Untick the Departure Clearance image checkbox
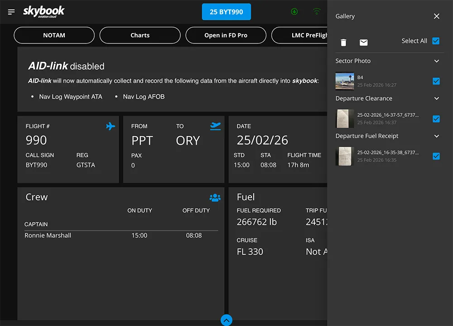 coord(436,119)
